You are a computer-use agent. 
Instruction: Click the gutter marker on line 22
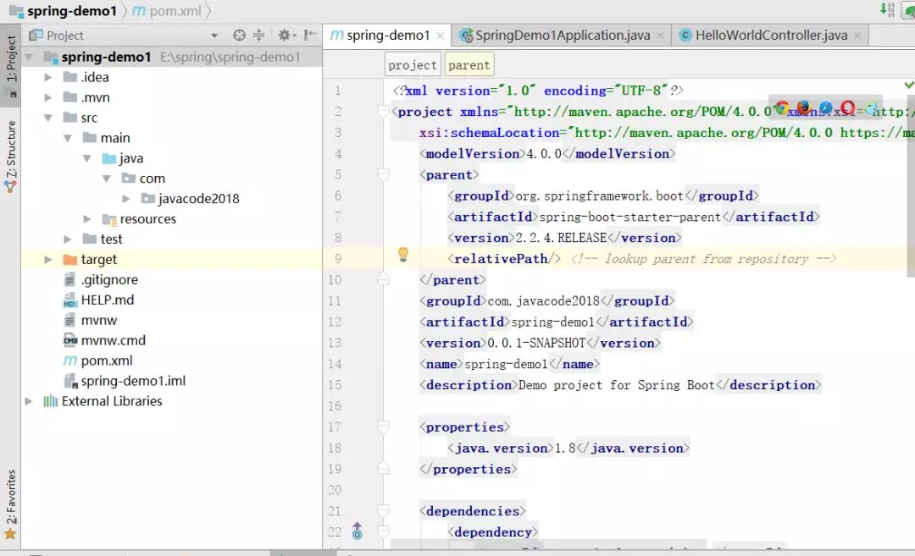click(x=357, y=531)
